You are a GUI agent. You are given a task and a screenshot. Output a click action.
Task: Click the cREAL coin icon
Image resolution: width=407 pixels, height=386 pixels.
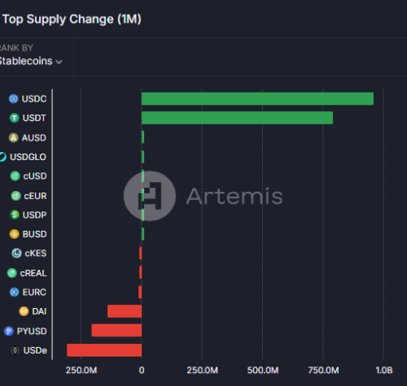click(12, 273)
